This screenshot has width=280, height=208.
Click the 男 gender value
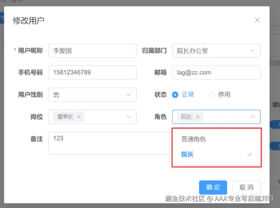point(56,95)
